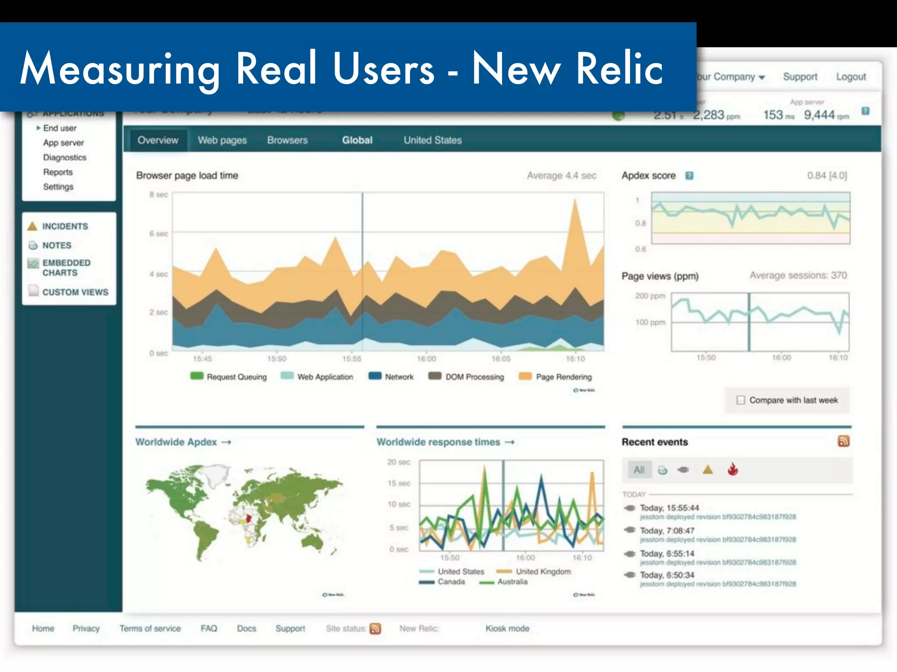The height and width of the screenshot is (672, 897).
Task: Click the Apdex score help icon
Action: tap(689, 175)
